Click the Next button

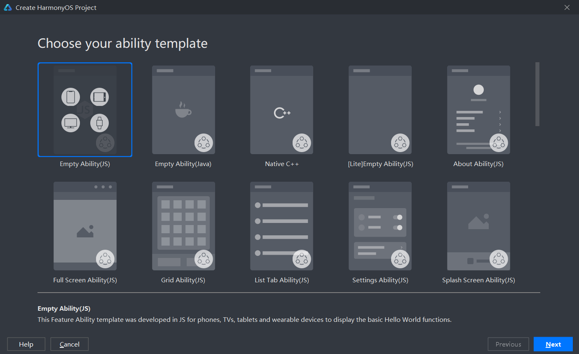coord(553,344)
